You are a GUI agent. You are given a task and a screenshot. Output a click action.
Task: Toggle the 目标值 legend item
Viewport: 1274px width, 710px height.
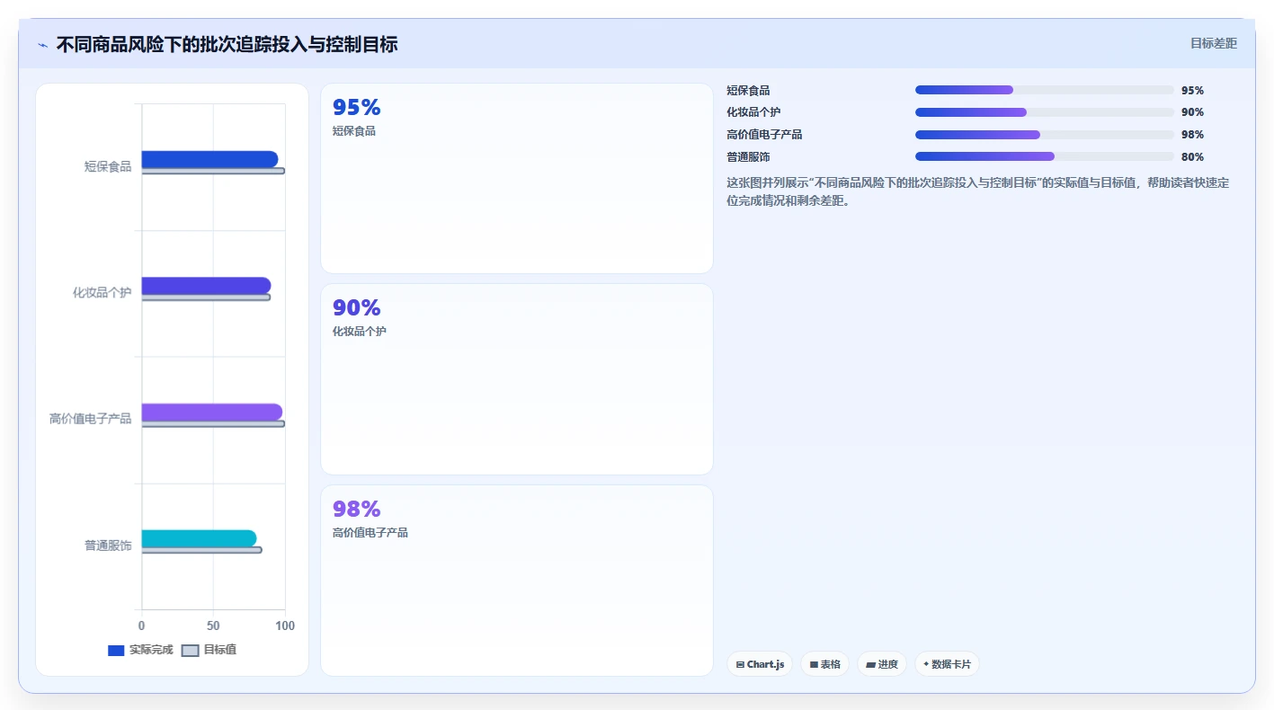click(209, 650)
